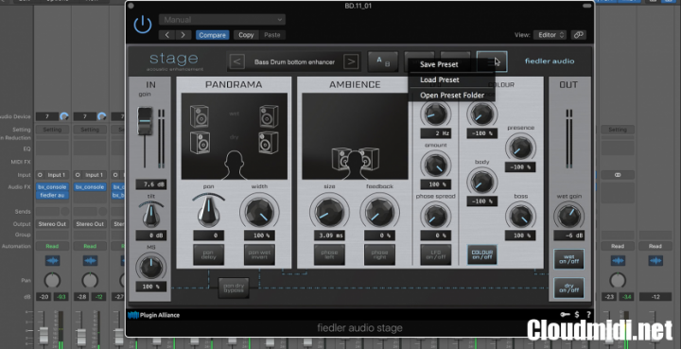Open the key license activation icon
681x349 pixels.
tap(565, 315)
